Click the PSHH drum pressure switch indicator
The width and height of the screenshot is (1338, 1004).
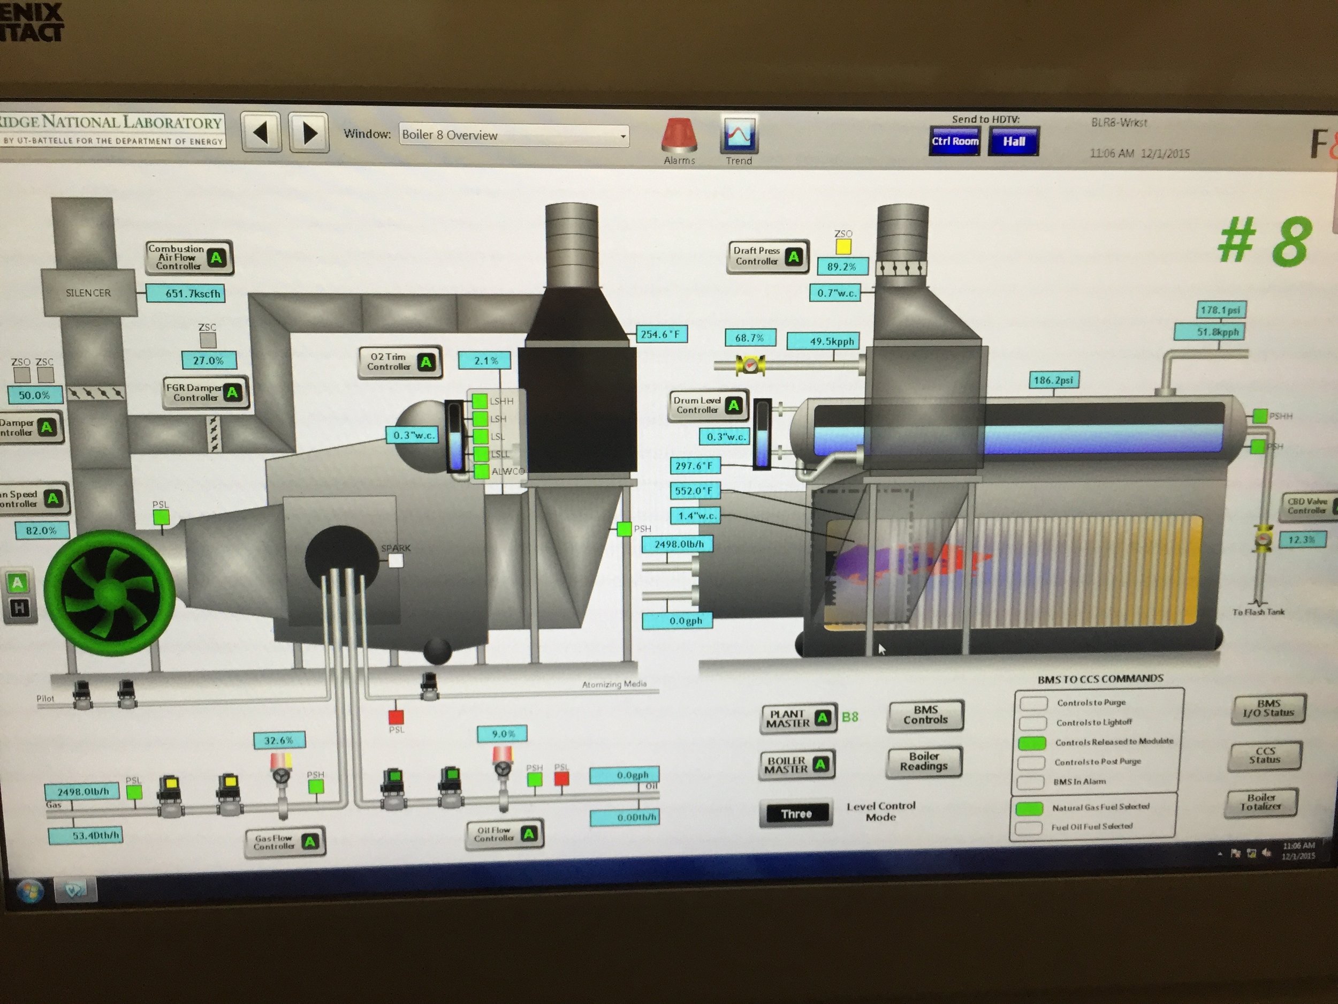[1259, 416]
